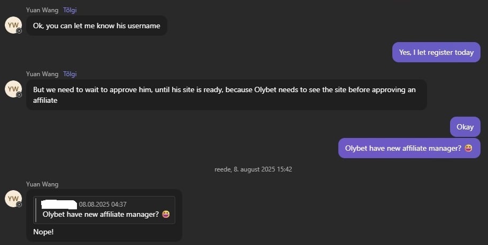Select the "Ok, you can let me know his username" message
The width and height of the screenshot is (488, 245).
click(97, 26)
